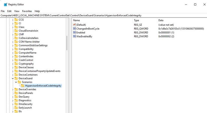Click the registry path address bar
Screen dimensions: 207x113
pos(103,16)
